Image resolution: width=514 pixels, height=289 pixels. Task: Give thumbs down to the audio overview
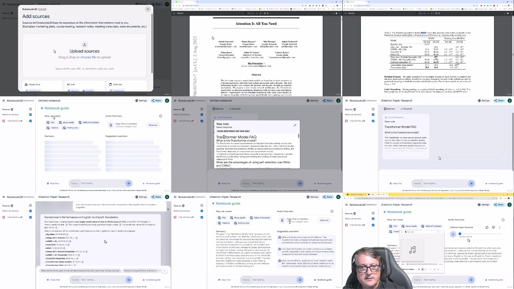pyautogui.click(x=493, y=228)
